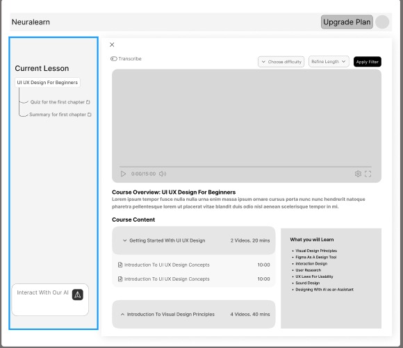The image size is (403, 348).
Task: Click the Apply Filter button
Action: [x=368, y=62]
